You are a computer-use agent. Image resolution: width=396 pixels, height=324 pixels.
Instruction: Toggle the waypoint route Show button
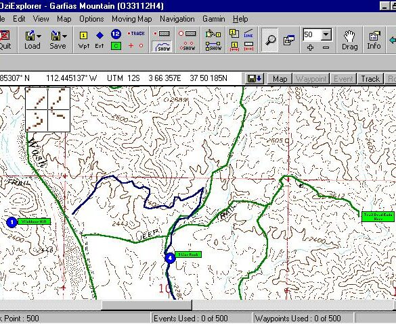213,47
